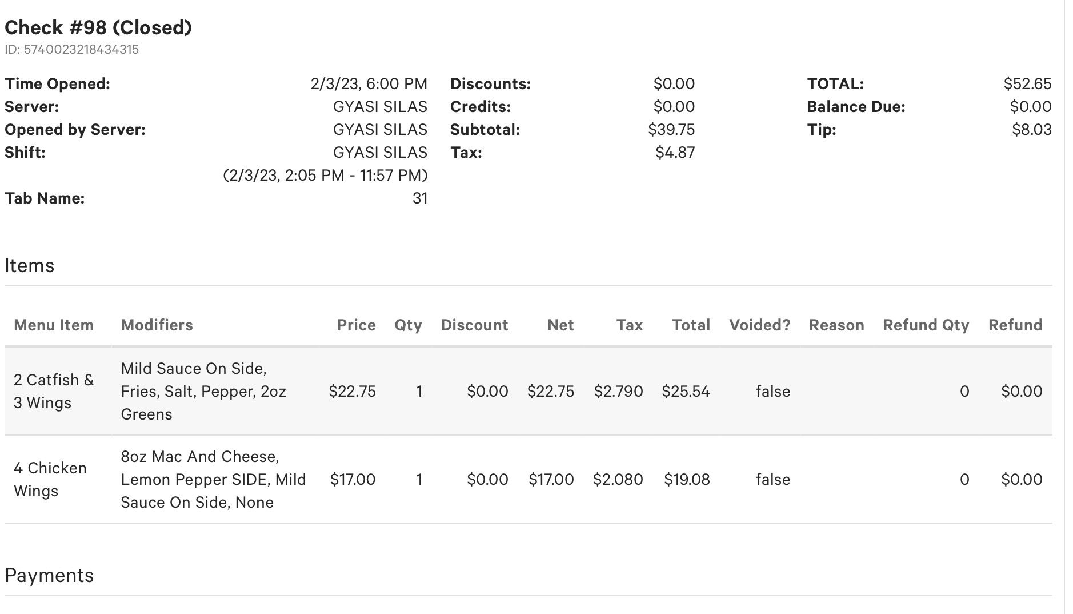Click the Voided? column header
The image size is (1073, 614).
click(x=760, y=325)
